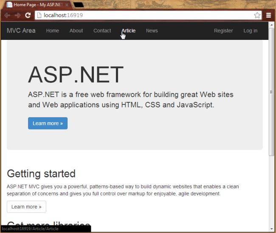
Task: Click the browser back arrow
Action: click(x=7, y=15)
